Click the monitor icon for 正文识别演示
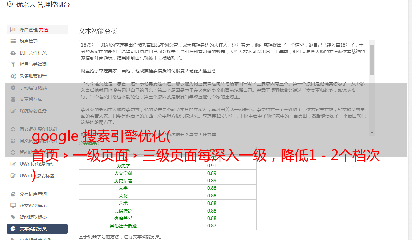Image resolution: width=412 pixels, height=240 pixels. [13, 206]
